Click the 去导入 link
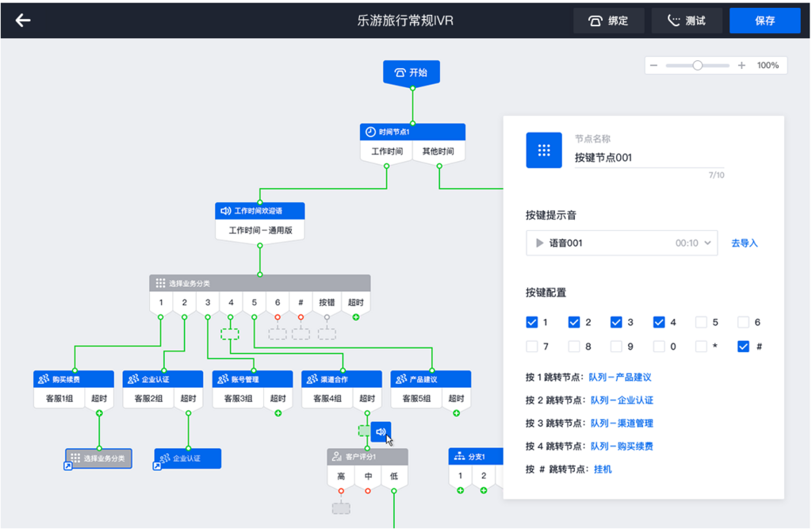This screenshot has height=529, width=812. point(744,243)
